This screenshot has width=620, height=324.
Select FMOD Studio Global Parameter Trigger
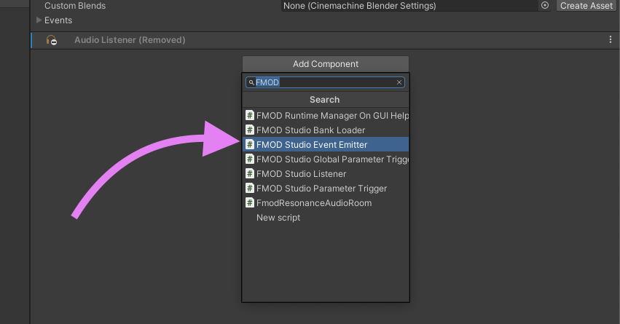tap(331, 159)
